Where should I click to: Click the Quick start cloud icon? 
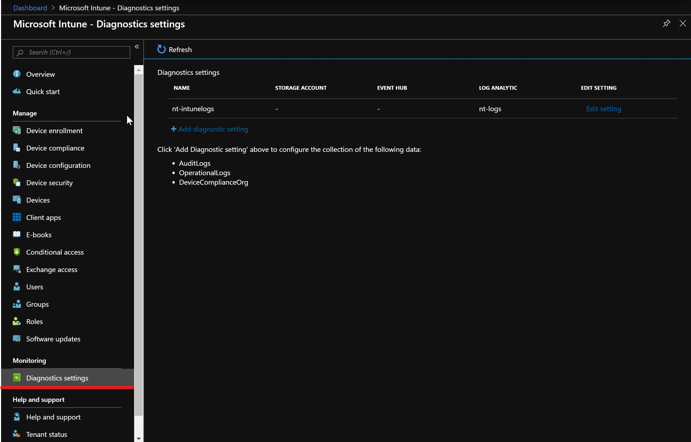click(x=17, y=91)
